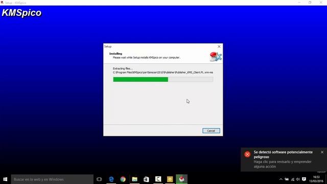Open the Camtasia app on the taskbar
This screenshot has width=327, height=184.
pyautogui.click(x=158, y=179)
